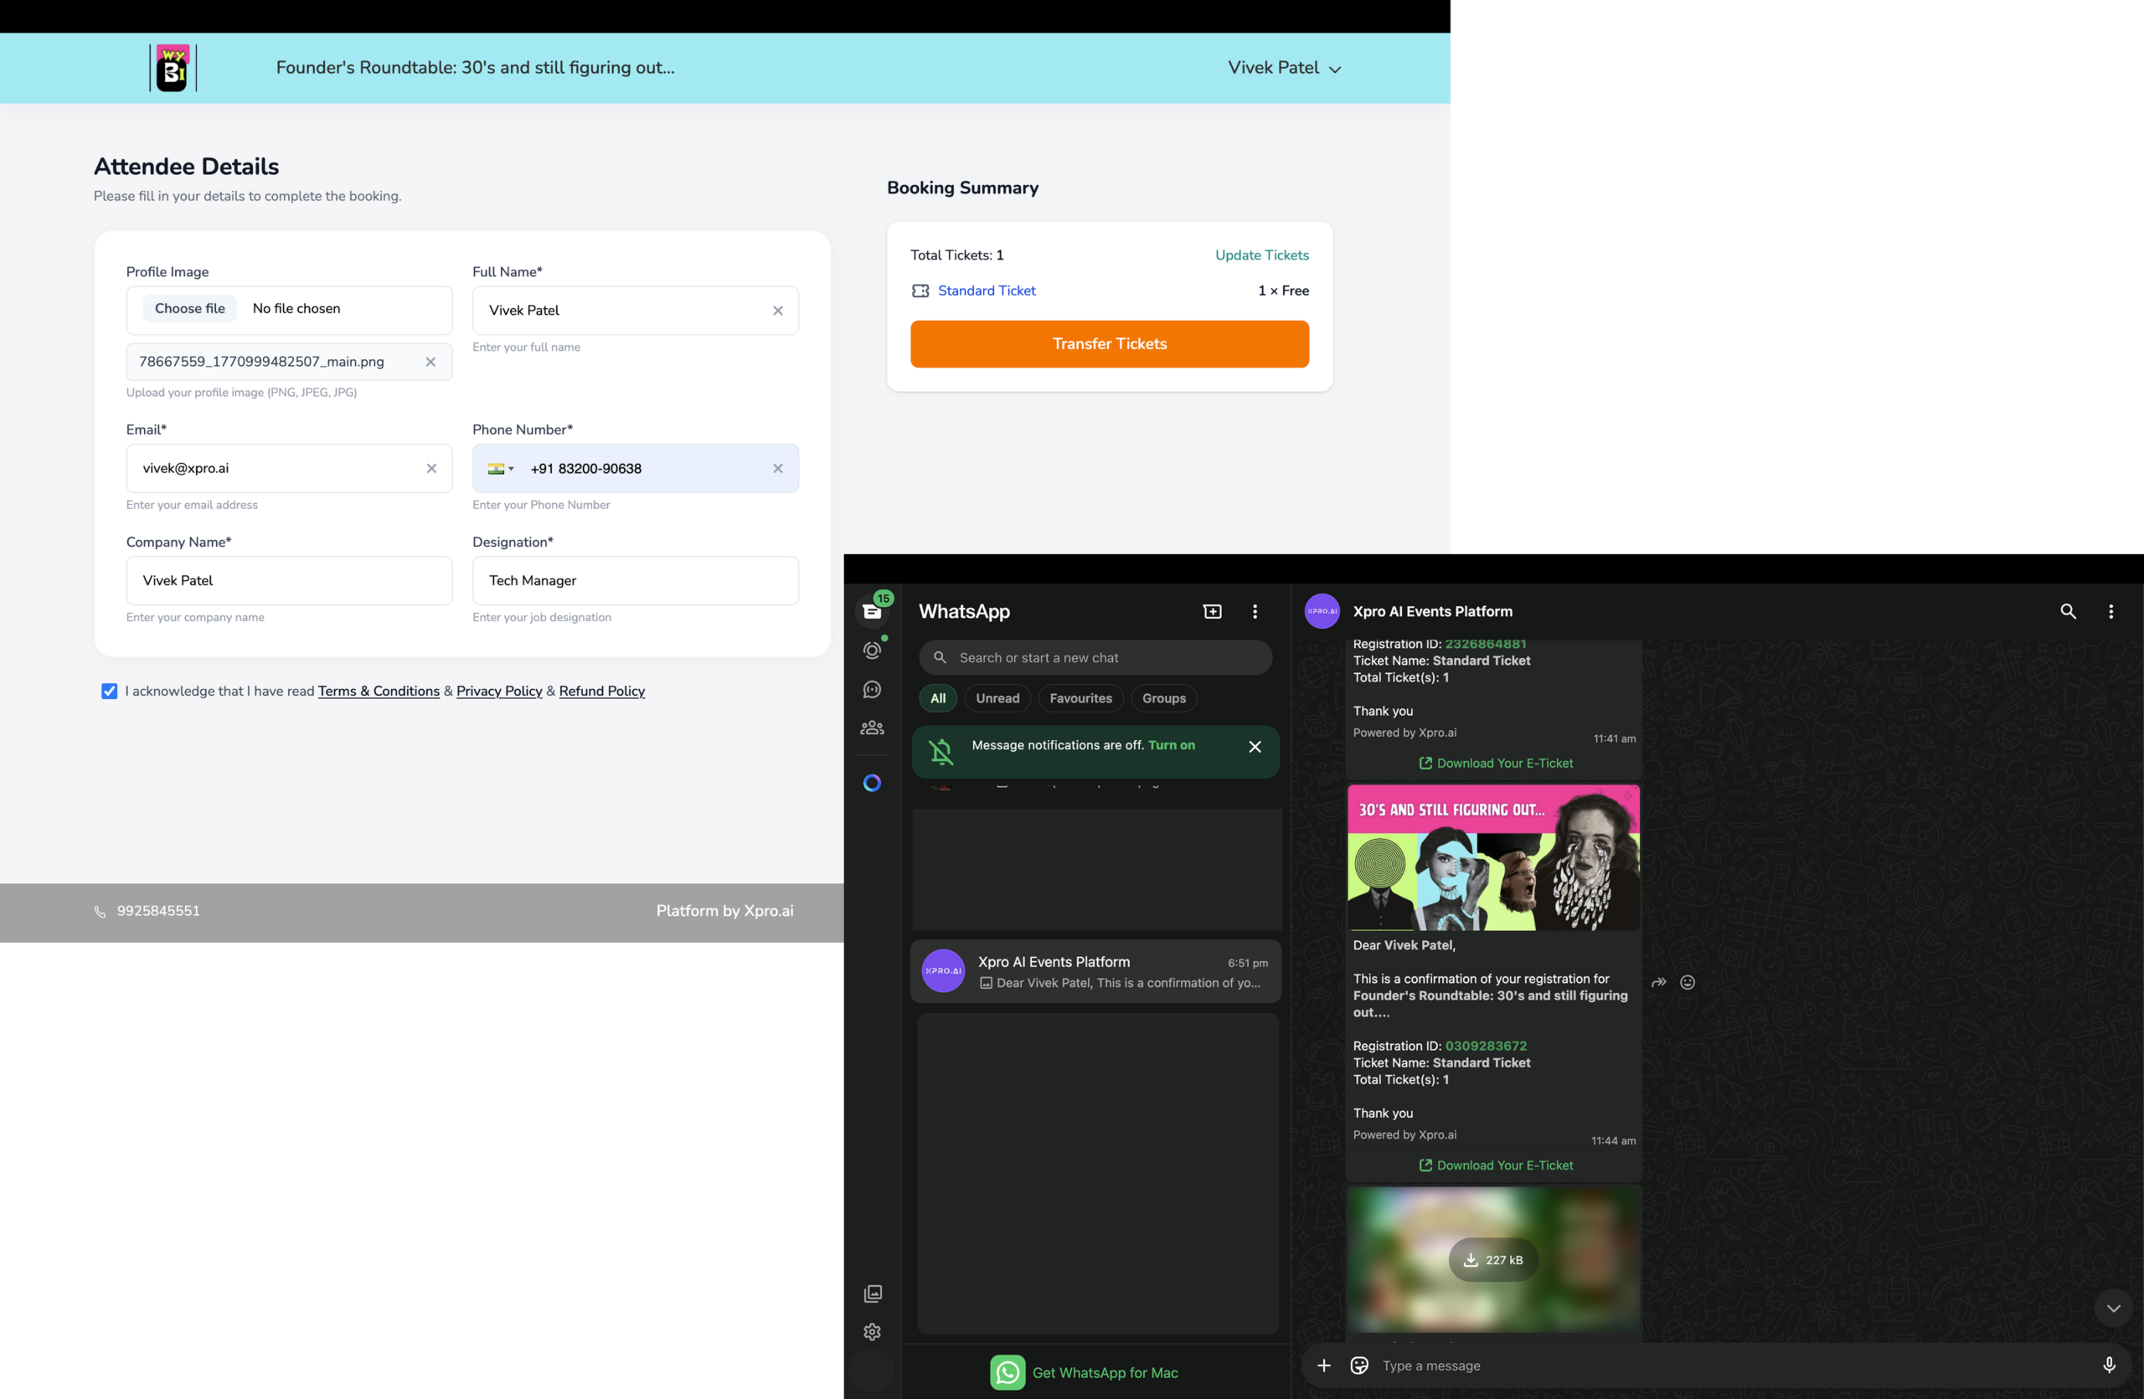2144x1399 pixels.
Task: Search within Xpro AI Events chat
Action: pyautogui.click(x=2068, y=611)
